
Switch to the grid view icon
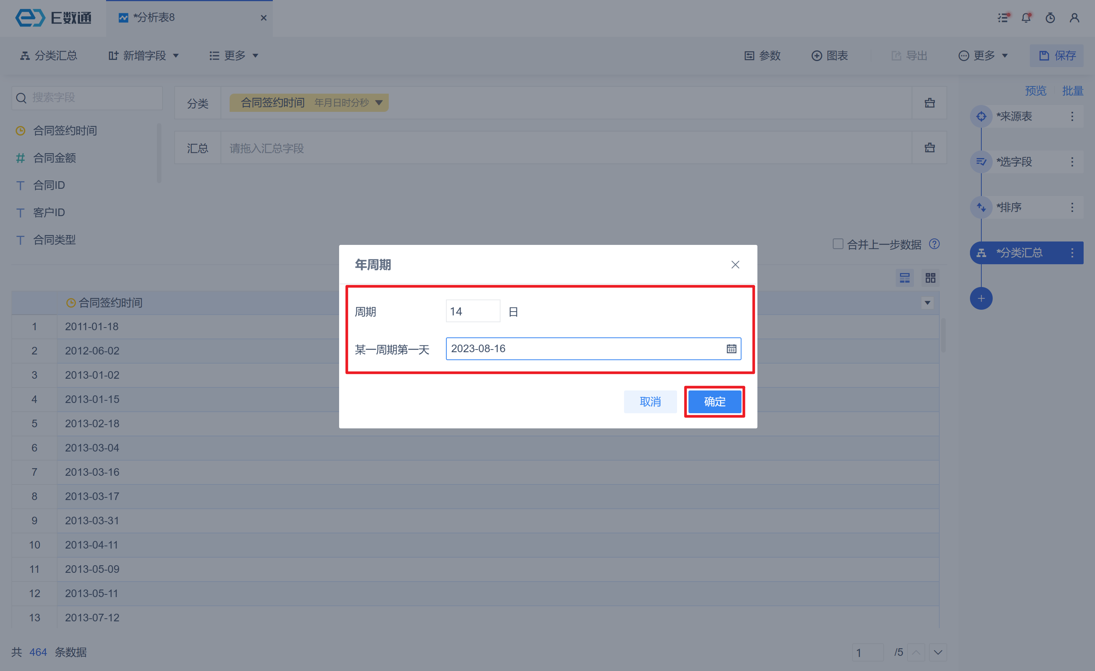click(x=930, y=278)
